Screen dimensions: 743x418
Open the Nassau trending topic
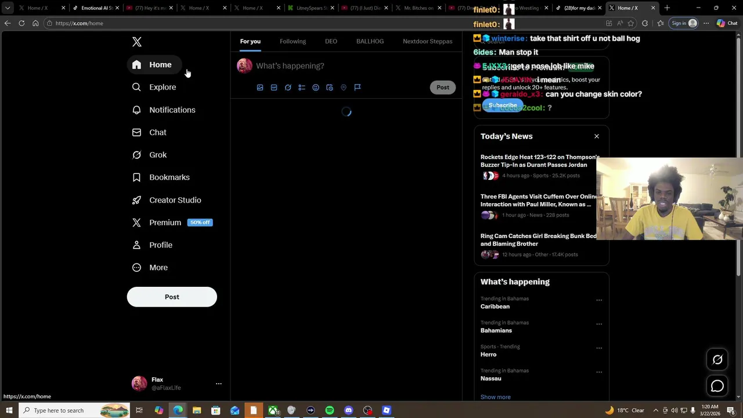click(x=491, y=379)
